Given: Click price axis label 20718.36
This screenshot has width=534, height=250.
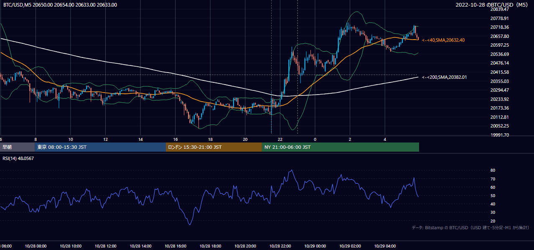Looking at the screenshot, I should [499, 27].
